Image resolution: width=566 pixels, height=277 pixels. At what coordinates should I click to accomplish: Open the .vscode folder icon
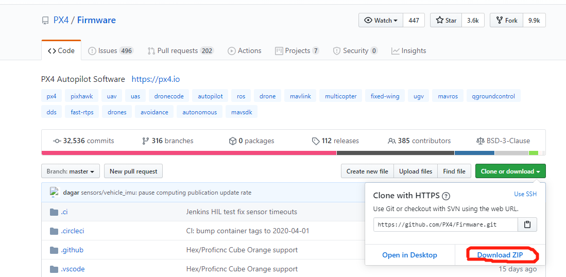tap(54, 269)
